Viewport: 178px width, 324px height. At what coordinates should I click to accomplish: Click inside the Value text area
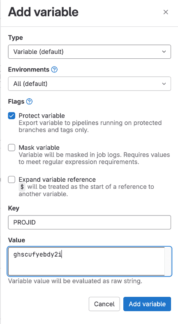click(x=86, y=261)
